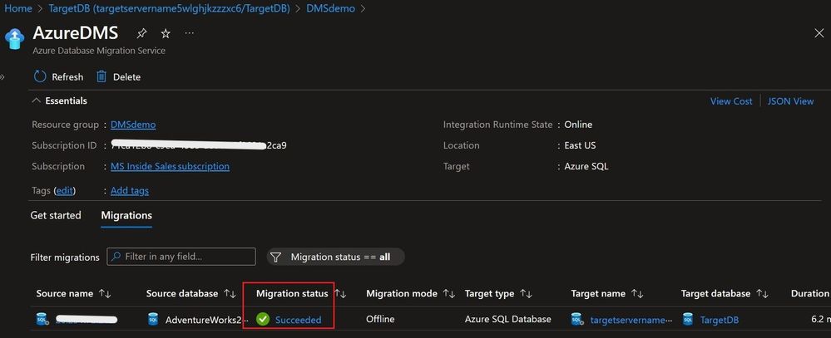Select the Migrations tab
Viewport: 831px width, 338px height.
click(126, 215)
